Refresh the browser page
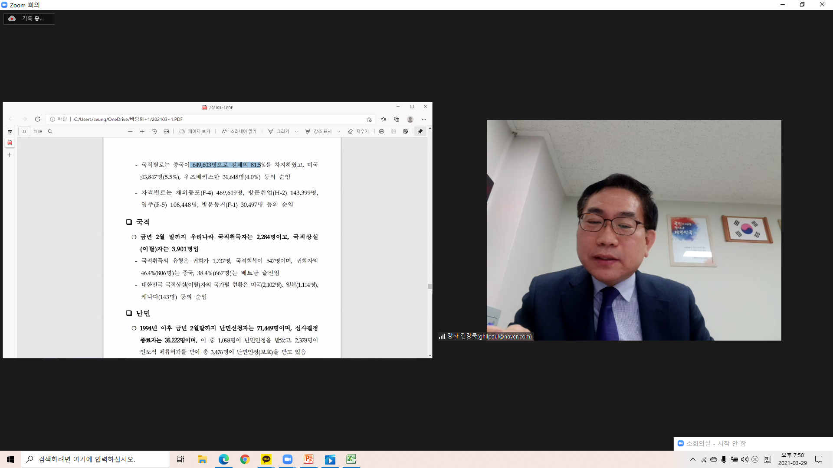Viewport: 833px width, 468px height. tap(38, 119)
